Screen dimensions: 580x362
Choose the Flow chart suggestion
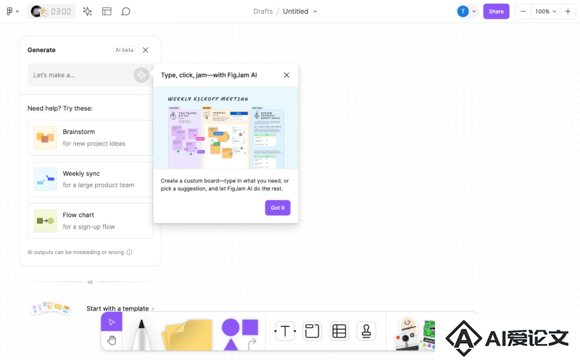90,221
